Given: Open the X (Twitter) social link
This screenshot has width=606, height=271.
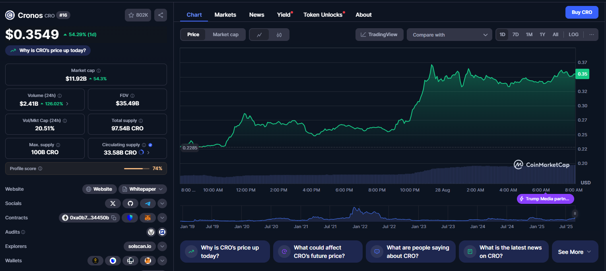Looking at the screenshot, I should pos(113,203).
